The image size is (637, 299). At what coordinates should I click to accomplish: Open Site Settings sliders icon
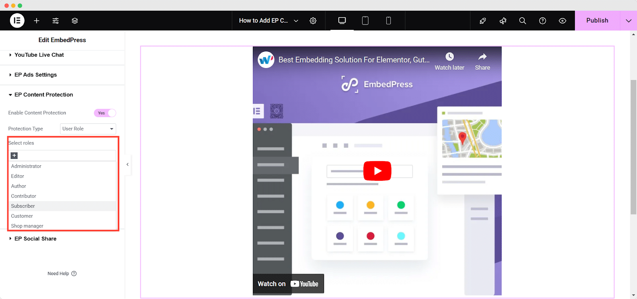56,21
